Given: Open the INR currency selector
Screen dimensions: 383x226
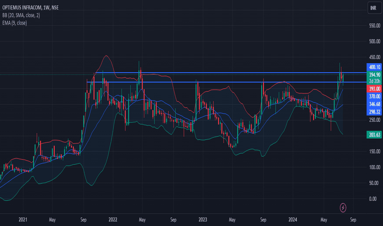Looking at the screenshot, I should 374,8.
